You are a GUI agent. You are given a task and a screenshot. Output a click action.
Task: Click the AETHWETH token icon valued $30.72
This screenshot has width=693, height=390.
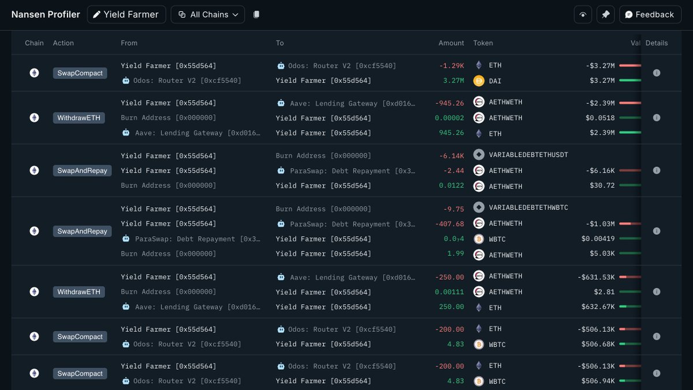[479, 186]
